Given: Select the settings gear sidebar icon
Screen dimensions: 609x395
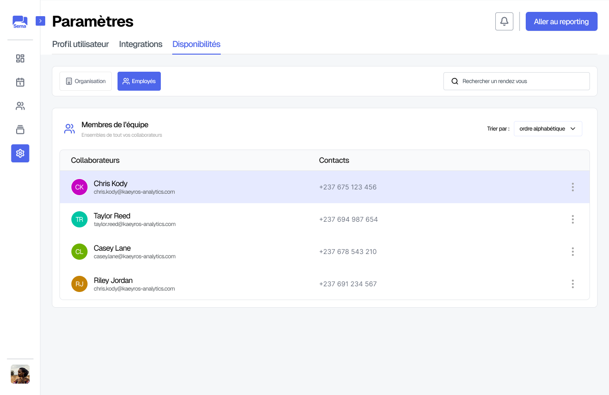Looking at the screenshot, I should click(20, 153).
